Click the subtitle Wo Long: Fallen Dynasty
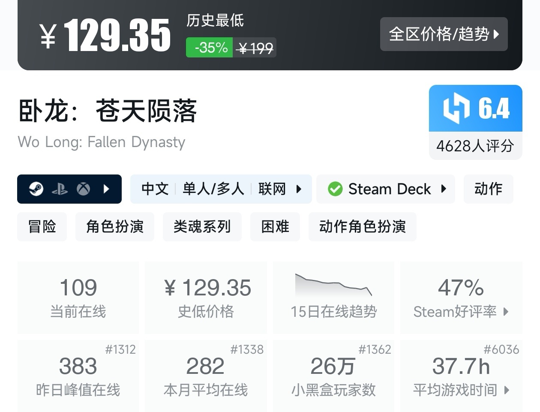This screenshot has height=412, width=540. pos(102,142)
